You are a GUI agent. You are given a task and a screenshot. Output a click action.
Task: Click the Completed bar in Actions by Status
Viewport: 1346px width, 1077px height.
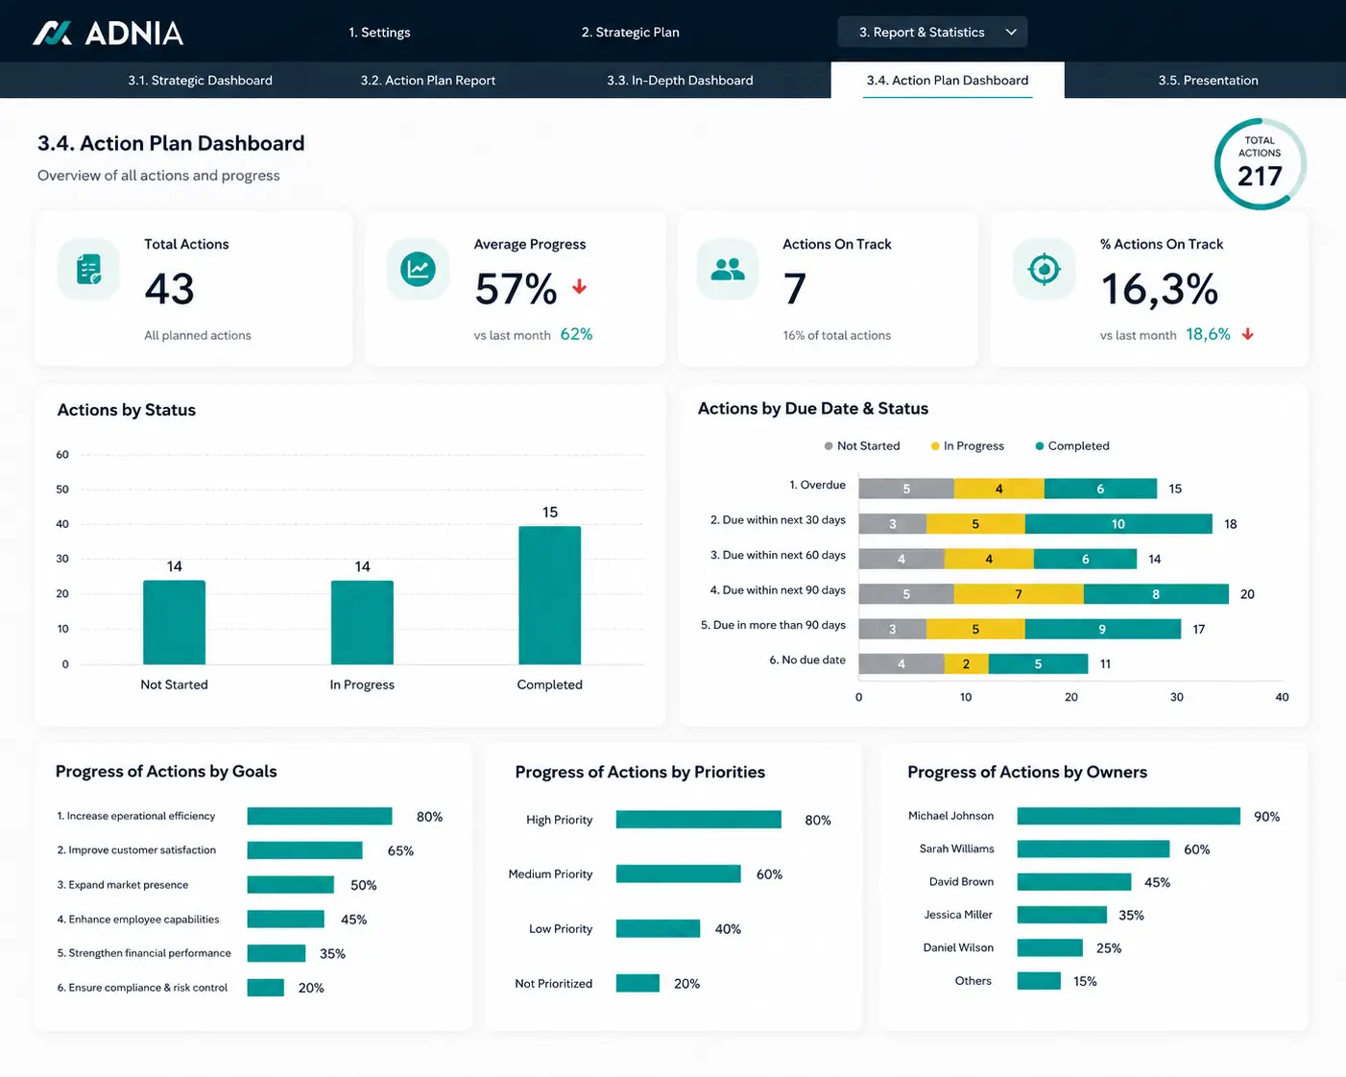click(550, 595)
